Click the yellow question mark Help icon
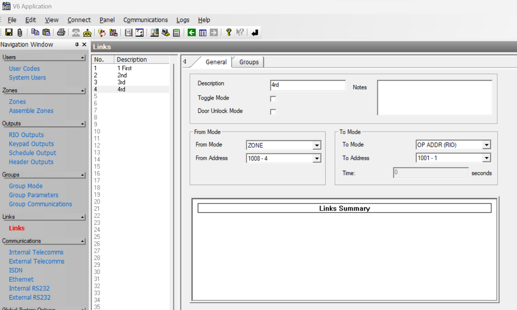517x310 pixels. pos(229,33)
